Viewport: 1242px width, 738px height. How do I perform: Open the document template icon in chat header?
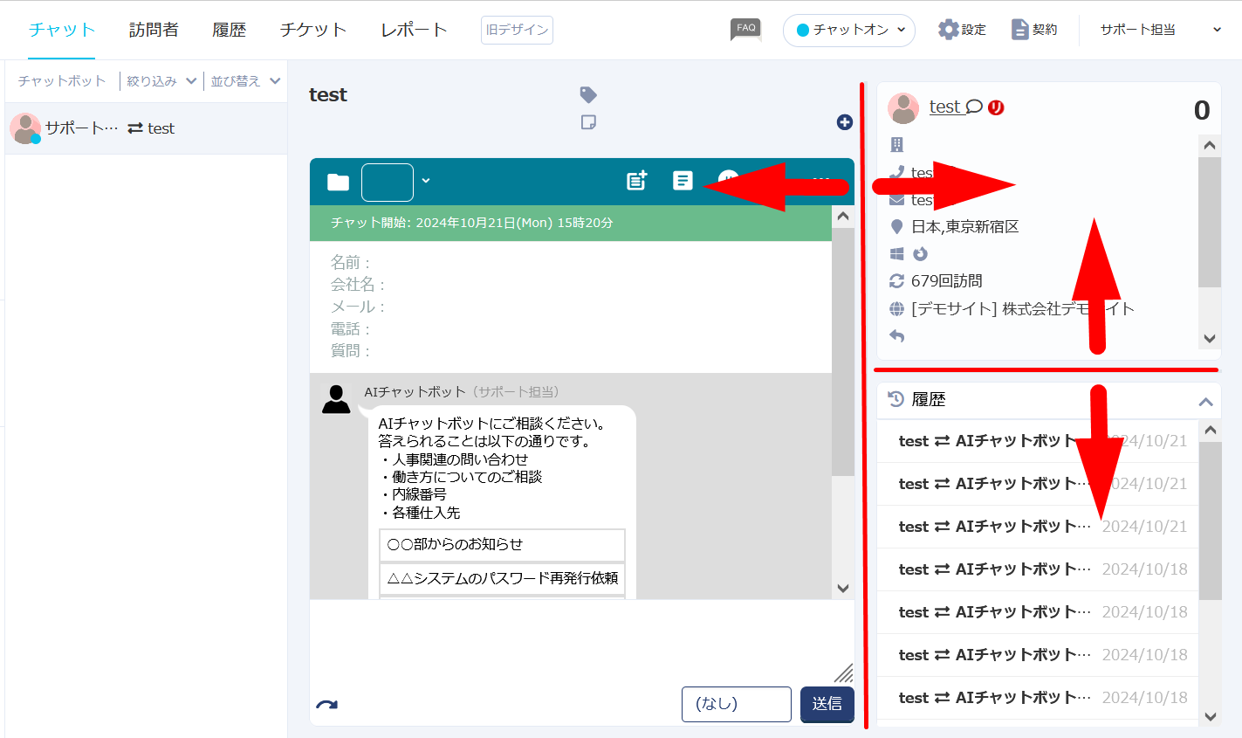pos(683,181)
